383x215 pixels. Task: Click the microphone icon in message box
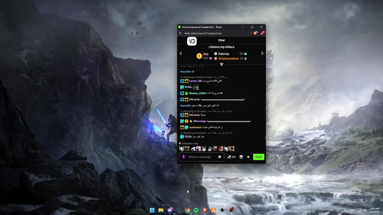(183, 157)
